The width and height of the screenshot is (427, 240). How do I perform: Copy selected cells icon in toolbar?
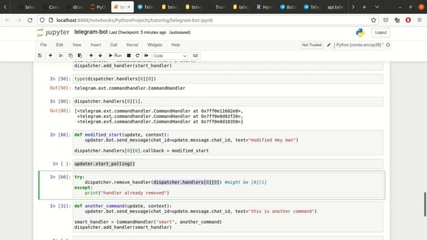click(x=71, y=56)
